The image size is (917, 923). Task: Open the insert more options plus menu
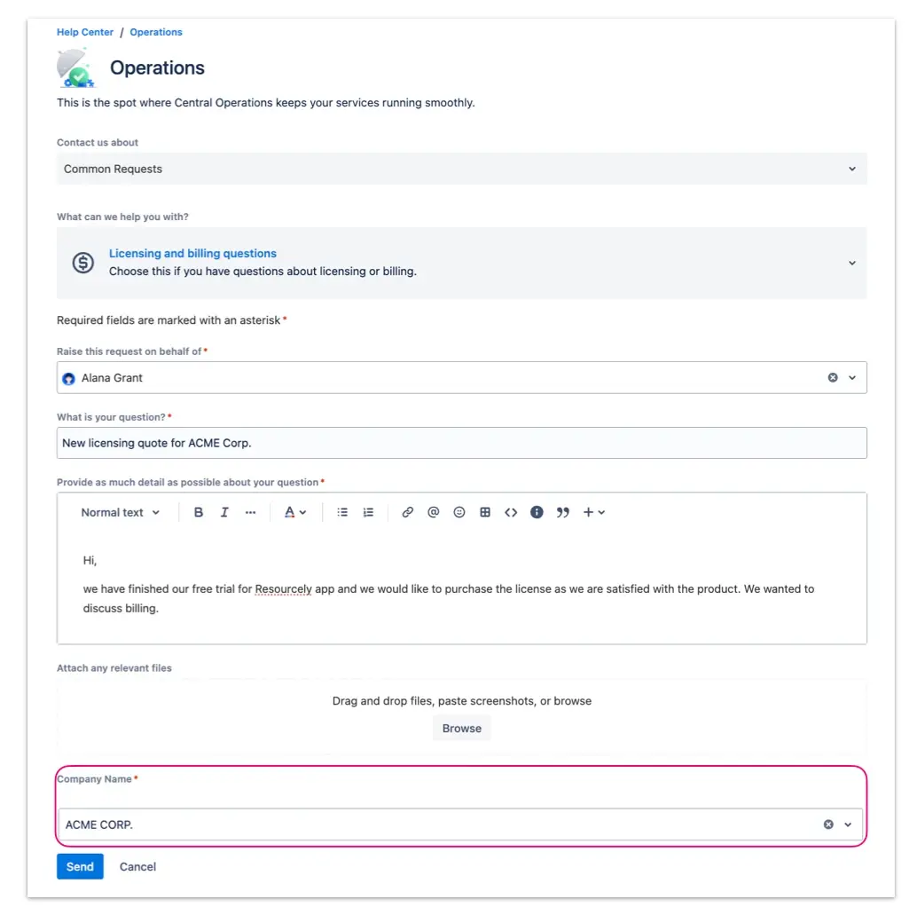point(591,512)
